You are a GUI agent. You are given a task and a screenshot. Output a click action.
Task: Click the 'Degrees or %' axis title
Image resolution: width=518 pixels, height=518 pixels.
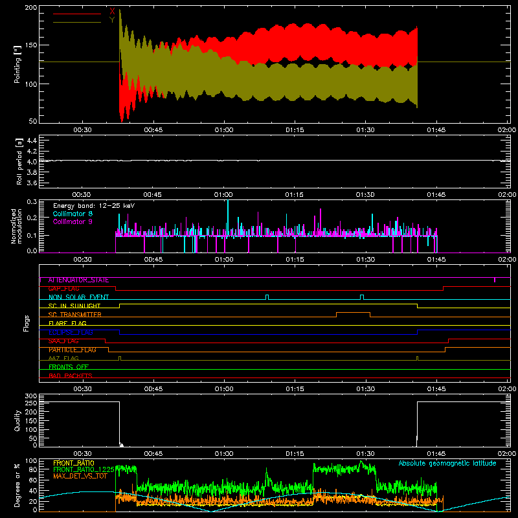[17, 485]
